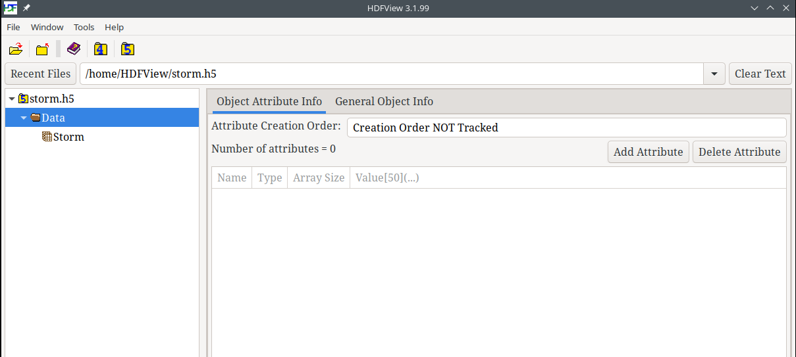Click the Data group folder icon

(36, 118)
